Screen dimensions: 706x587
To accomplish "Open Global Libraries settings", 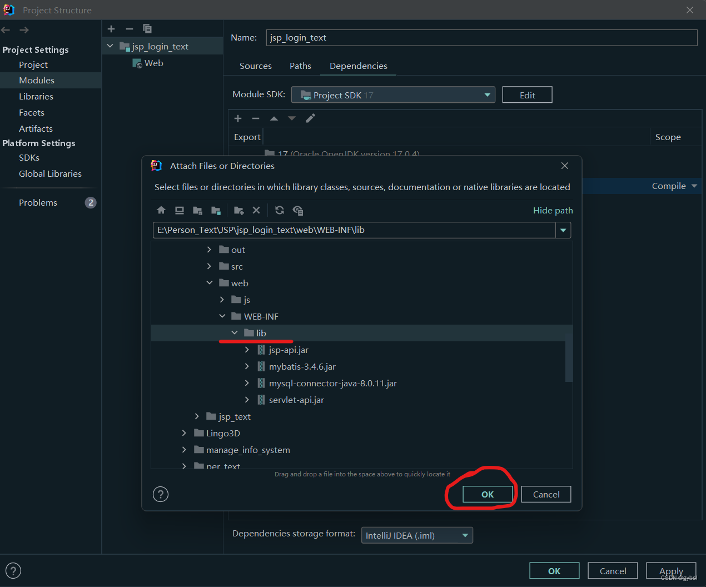I will click(51, 174).
